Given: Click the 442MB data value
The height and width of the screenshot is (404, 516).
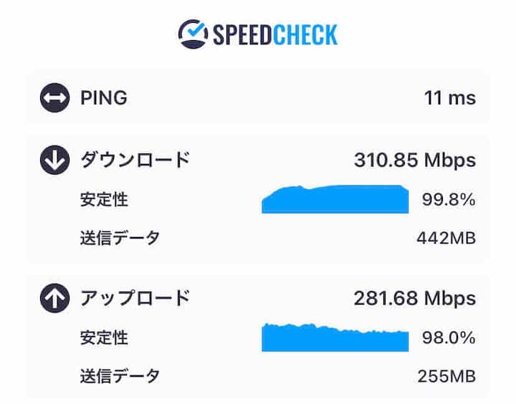Looking at the screenshot, I should (446, 239).
